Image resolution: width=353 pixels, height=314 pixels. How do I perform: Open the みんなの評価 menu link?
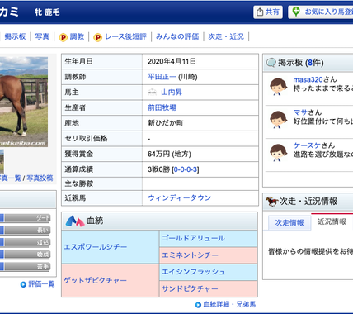click(x=177, y=36)
